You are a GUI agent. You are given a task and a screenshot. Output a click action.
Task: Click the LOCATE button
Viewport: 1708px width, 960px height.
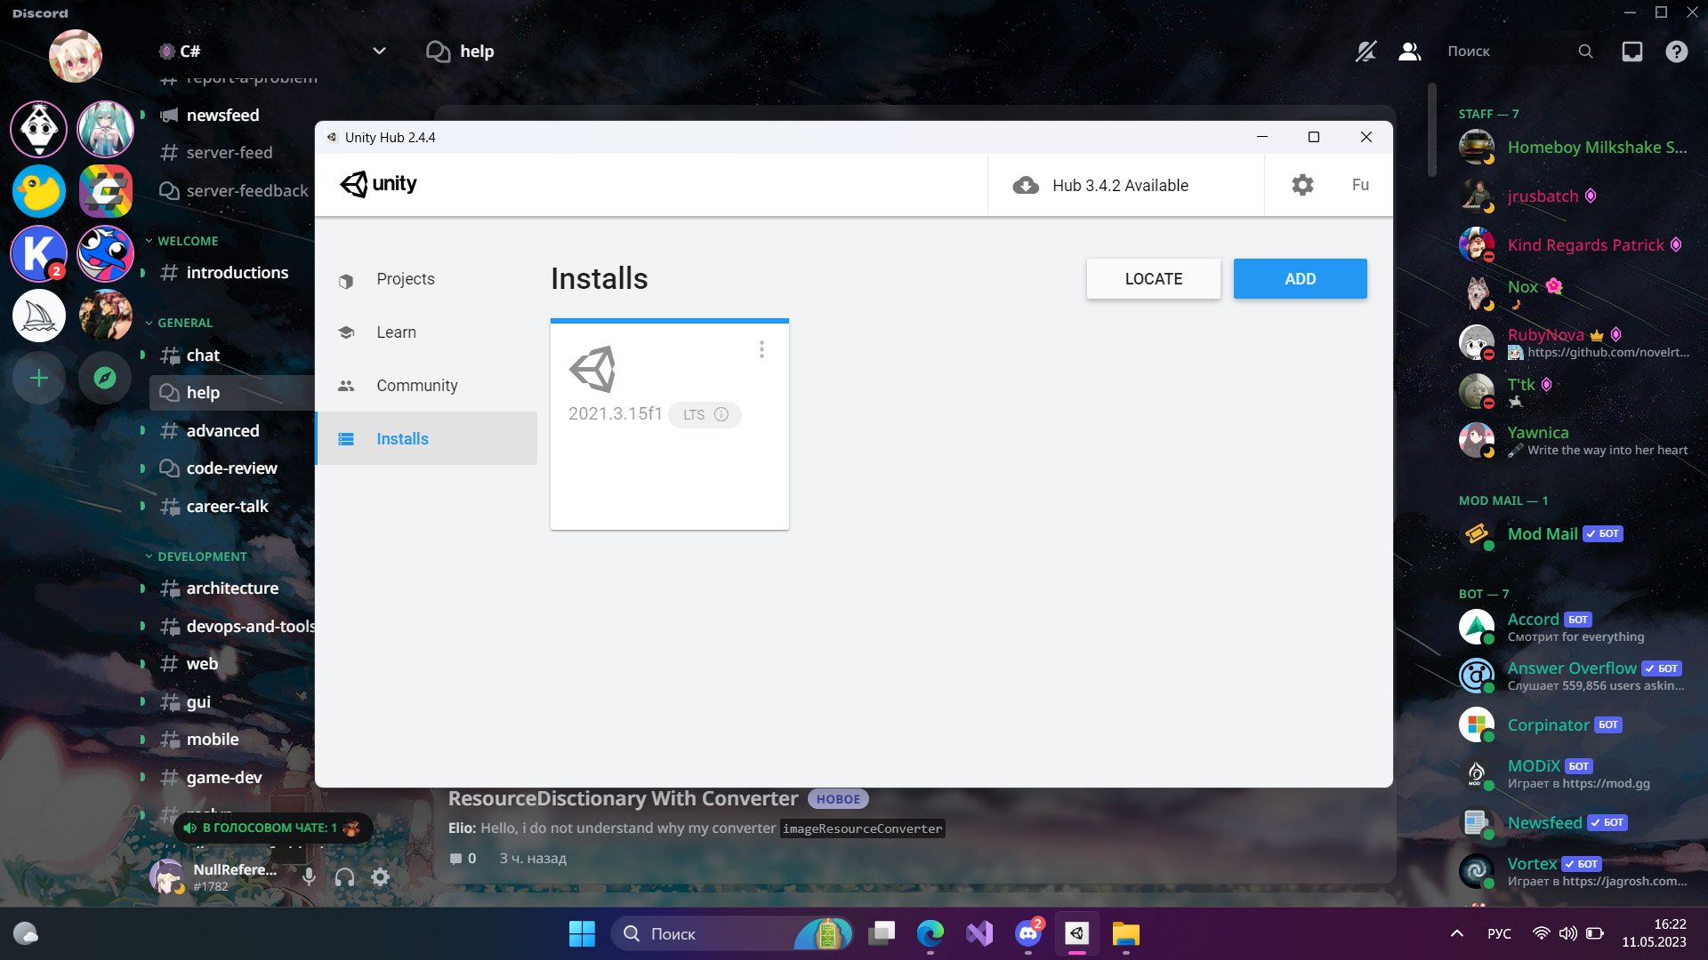1153,279
